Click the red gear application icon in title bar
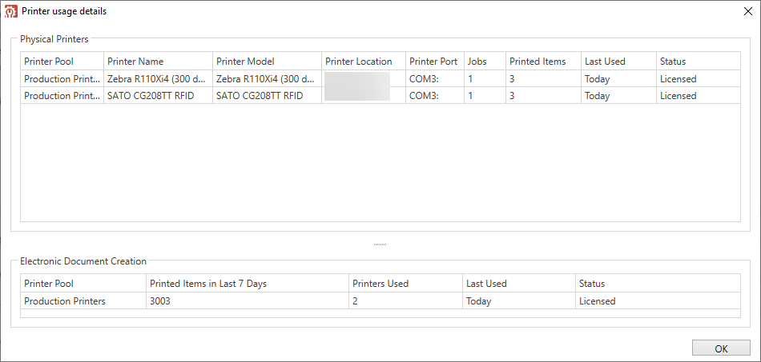This screenshot has width=761, height=362. [10, 11]
